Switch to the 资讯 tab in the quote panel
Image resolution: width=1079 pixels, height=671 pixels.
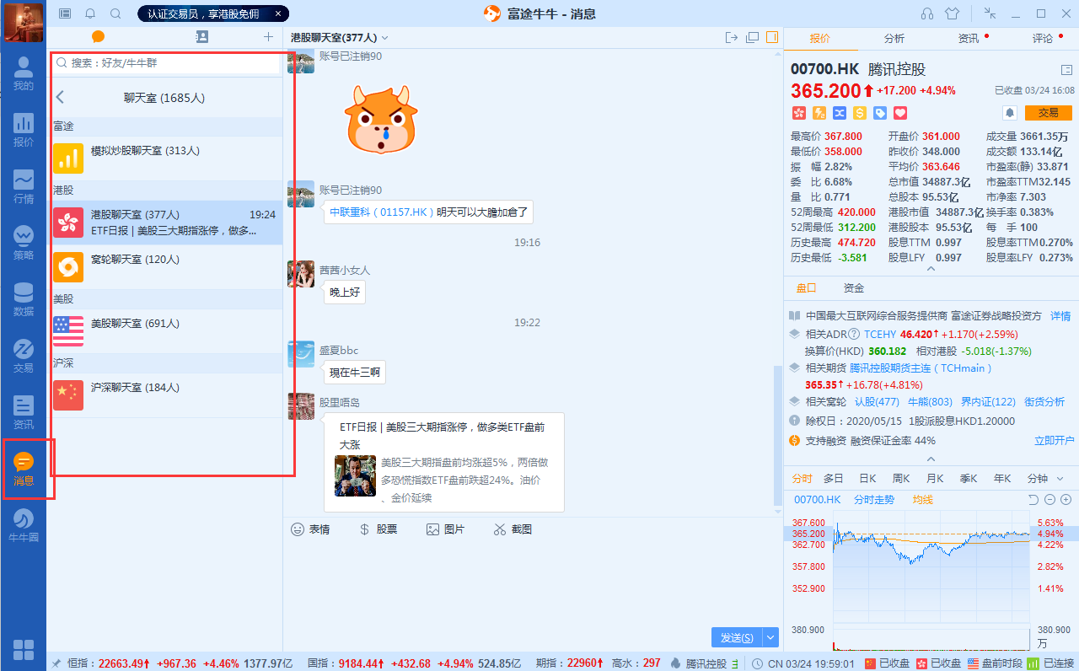[x=969, y=38]
